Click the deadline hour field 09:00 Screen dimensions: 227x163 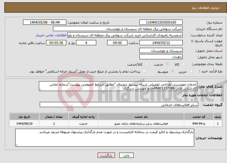click(117, 43)
